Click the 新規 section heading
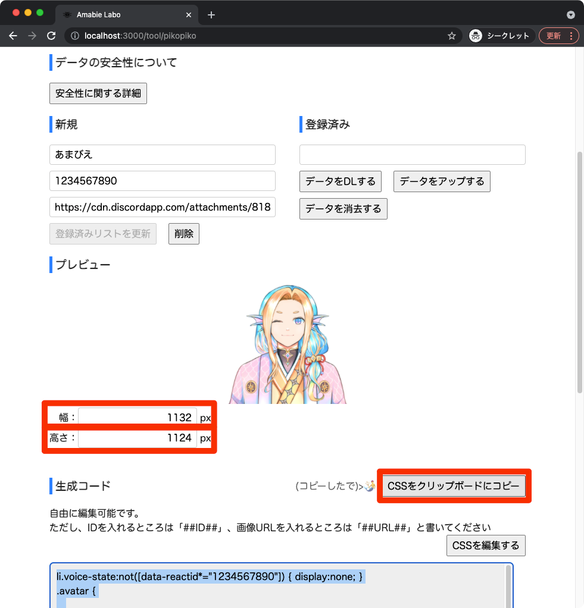The image size is (584, 608). (x=66, y=124)
